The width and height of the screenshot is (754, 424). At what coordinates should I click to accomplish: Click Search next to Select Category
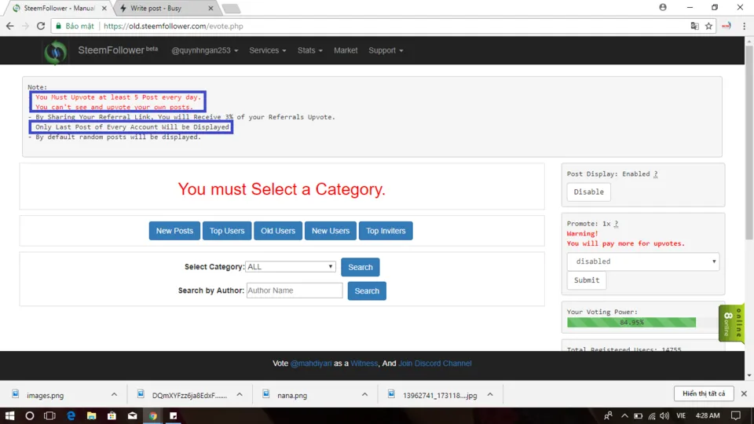tap(361, 267)
